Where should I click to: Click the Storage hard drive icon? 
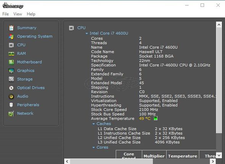click(x=11, y=79)
